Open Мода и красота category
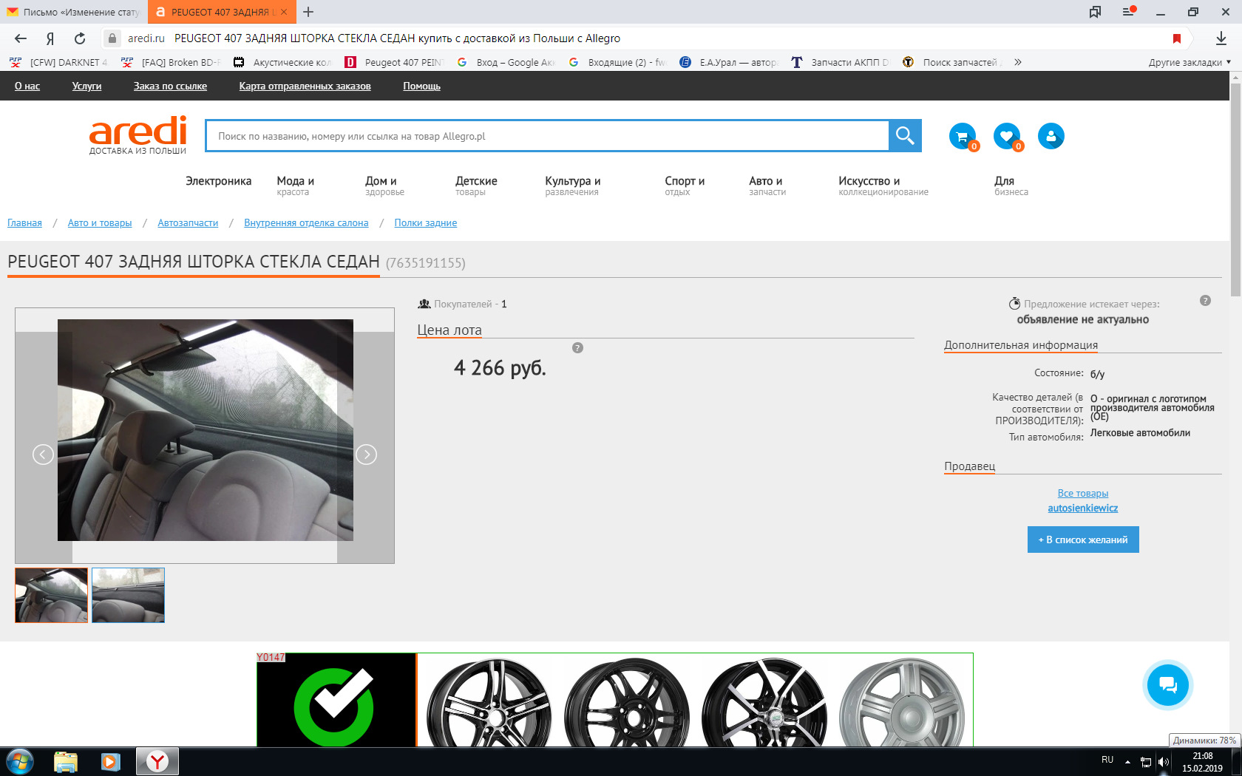Viewport: 1242px width, 776px height. (x=296, y=186)
